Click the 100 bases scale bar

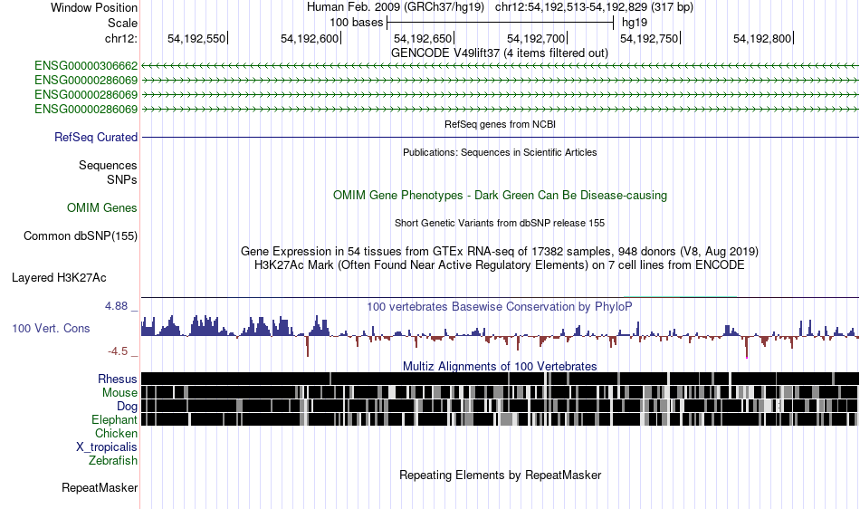[x=501, y=23]
